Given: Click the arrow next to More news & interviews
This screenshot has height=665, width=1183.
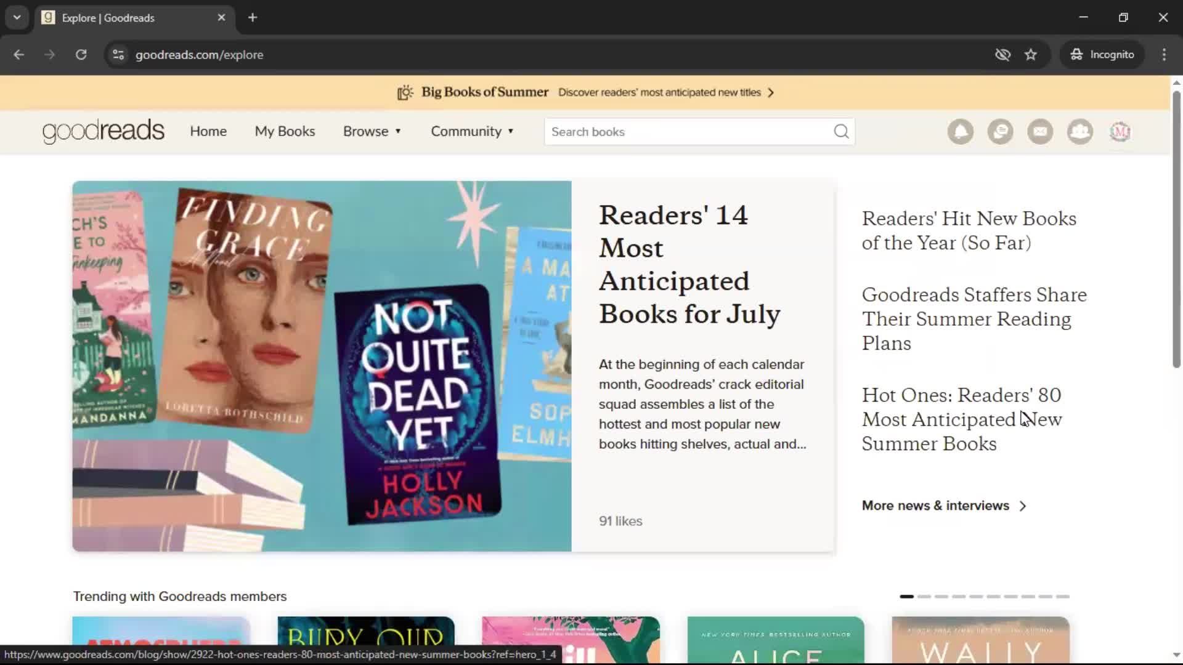Looking at the screenshot, I should (x=1023, y=506).
